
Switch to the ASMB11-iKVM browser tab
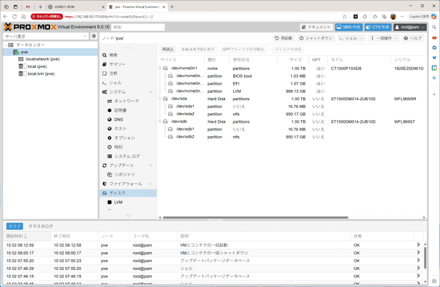75,7
